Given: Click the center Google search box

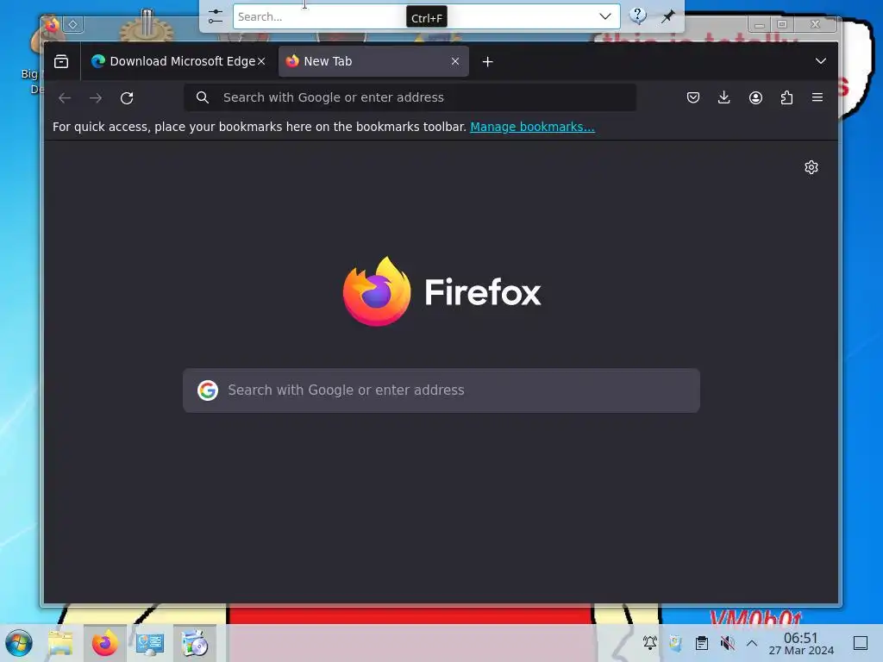Looking at the screenshot, I should tap(441, 390).
